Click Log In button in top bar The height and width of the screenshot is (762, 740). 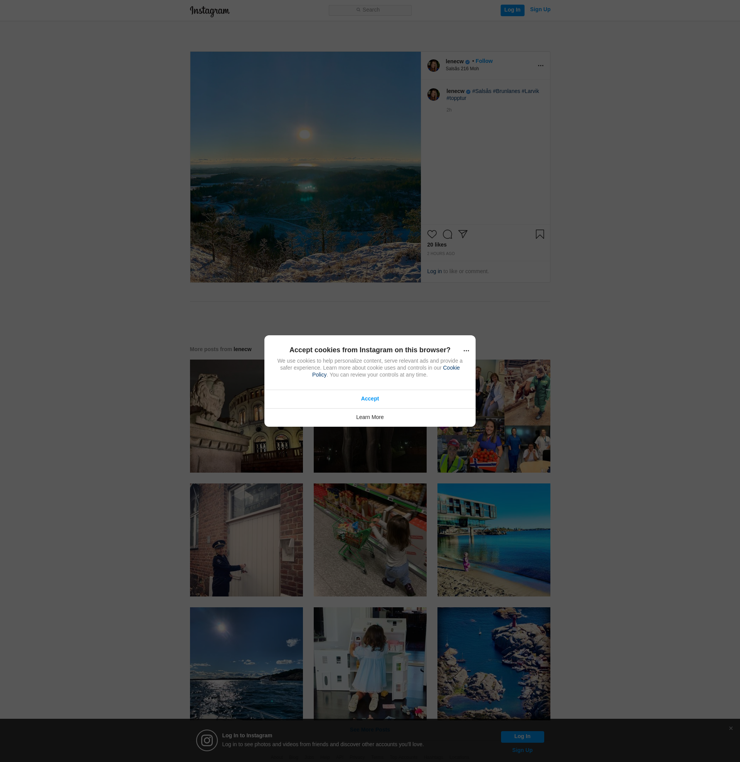(512, 10)
